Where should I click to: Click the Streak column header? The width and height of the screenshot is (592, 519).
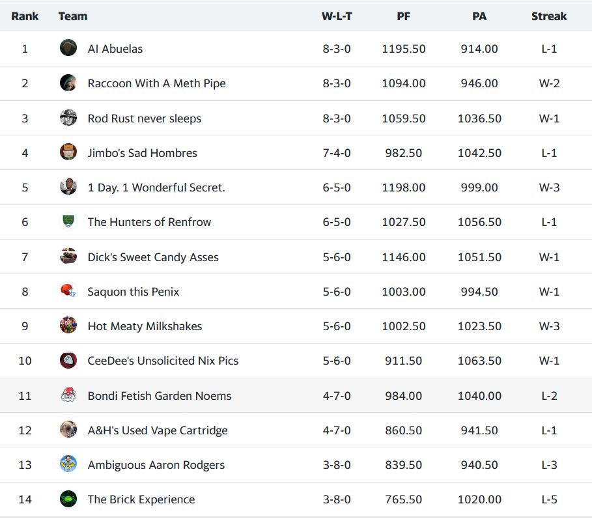[x=549, y=16]
